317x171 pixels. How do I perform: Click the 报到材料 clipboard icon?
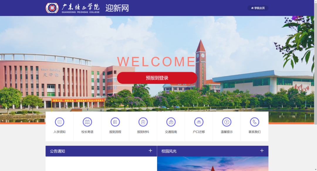coord(143,122)
